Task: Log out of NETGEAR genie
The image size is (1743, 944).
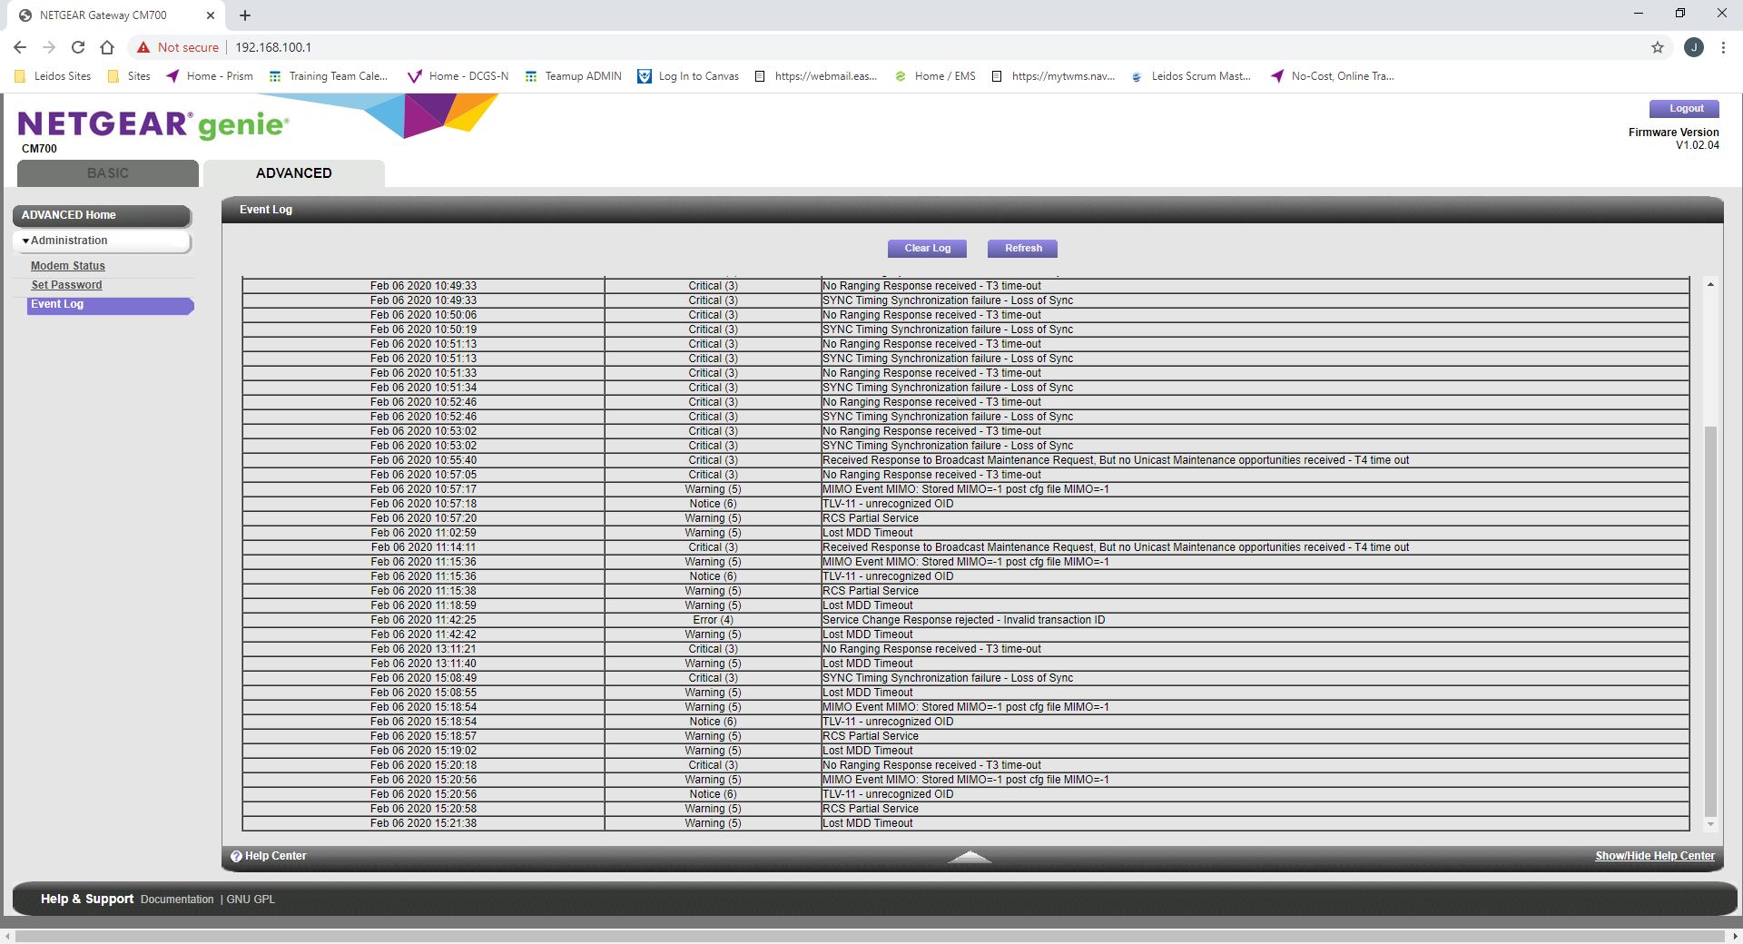Action: pos(1685,109)
